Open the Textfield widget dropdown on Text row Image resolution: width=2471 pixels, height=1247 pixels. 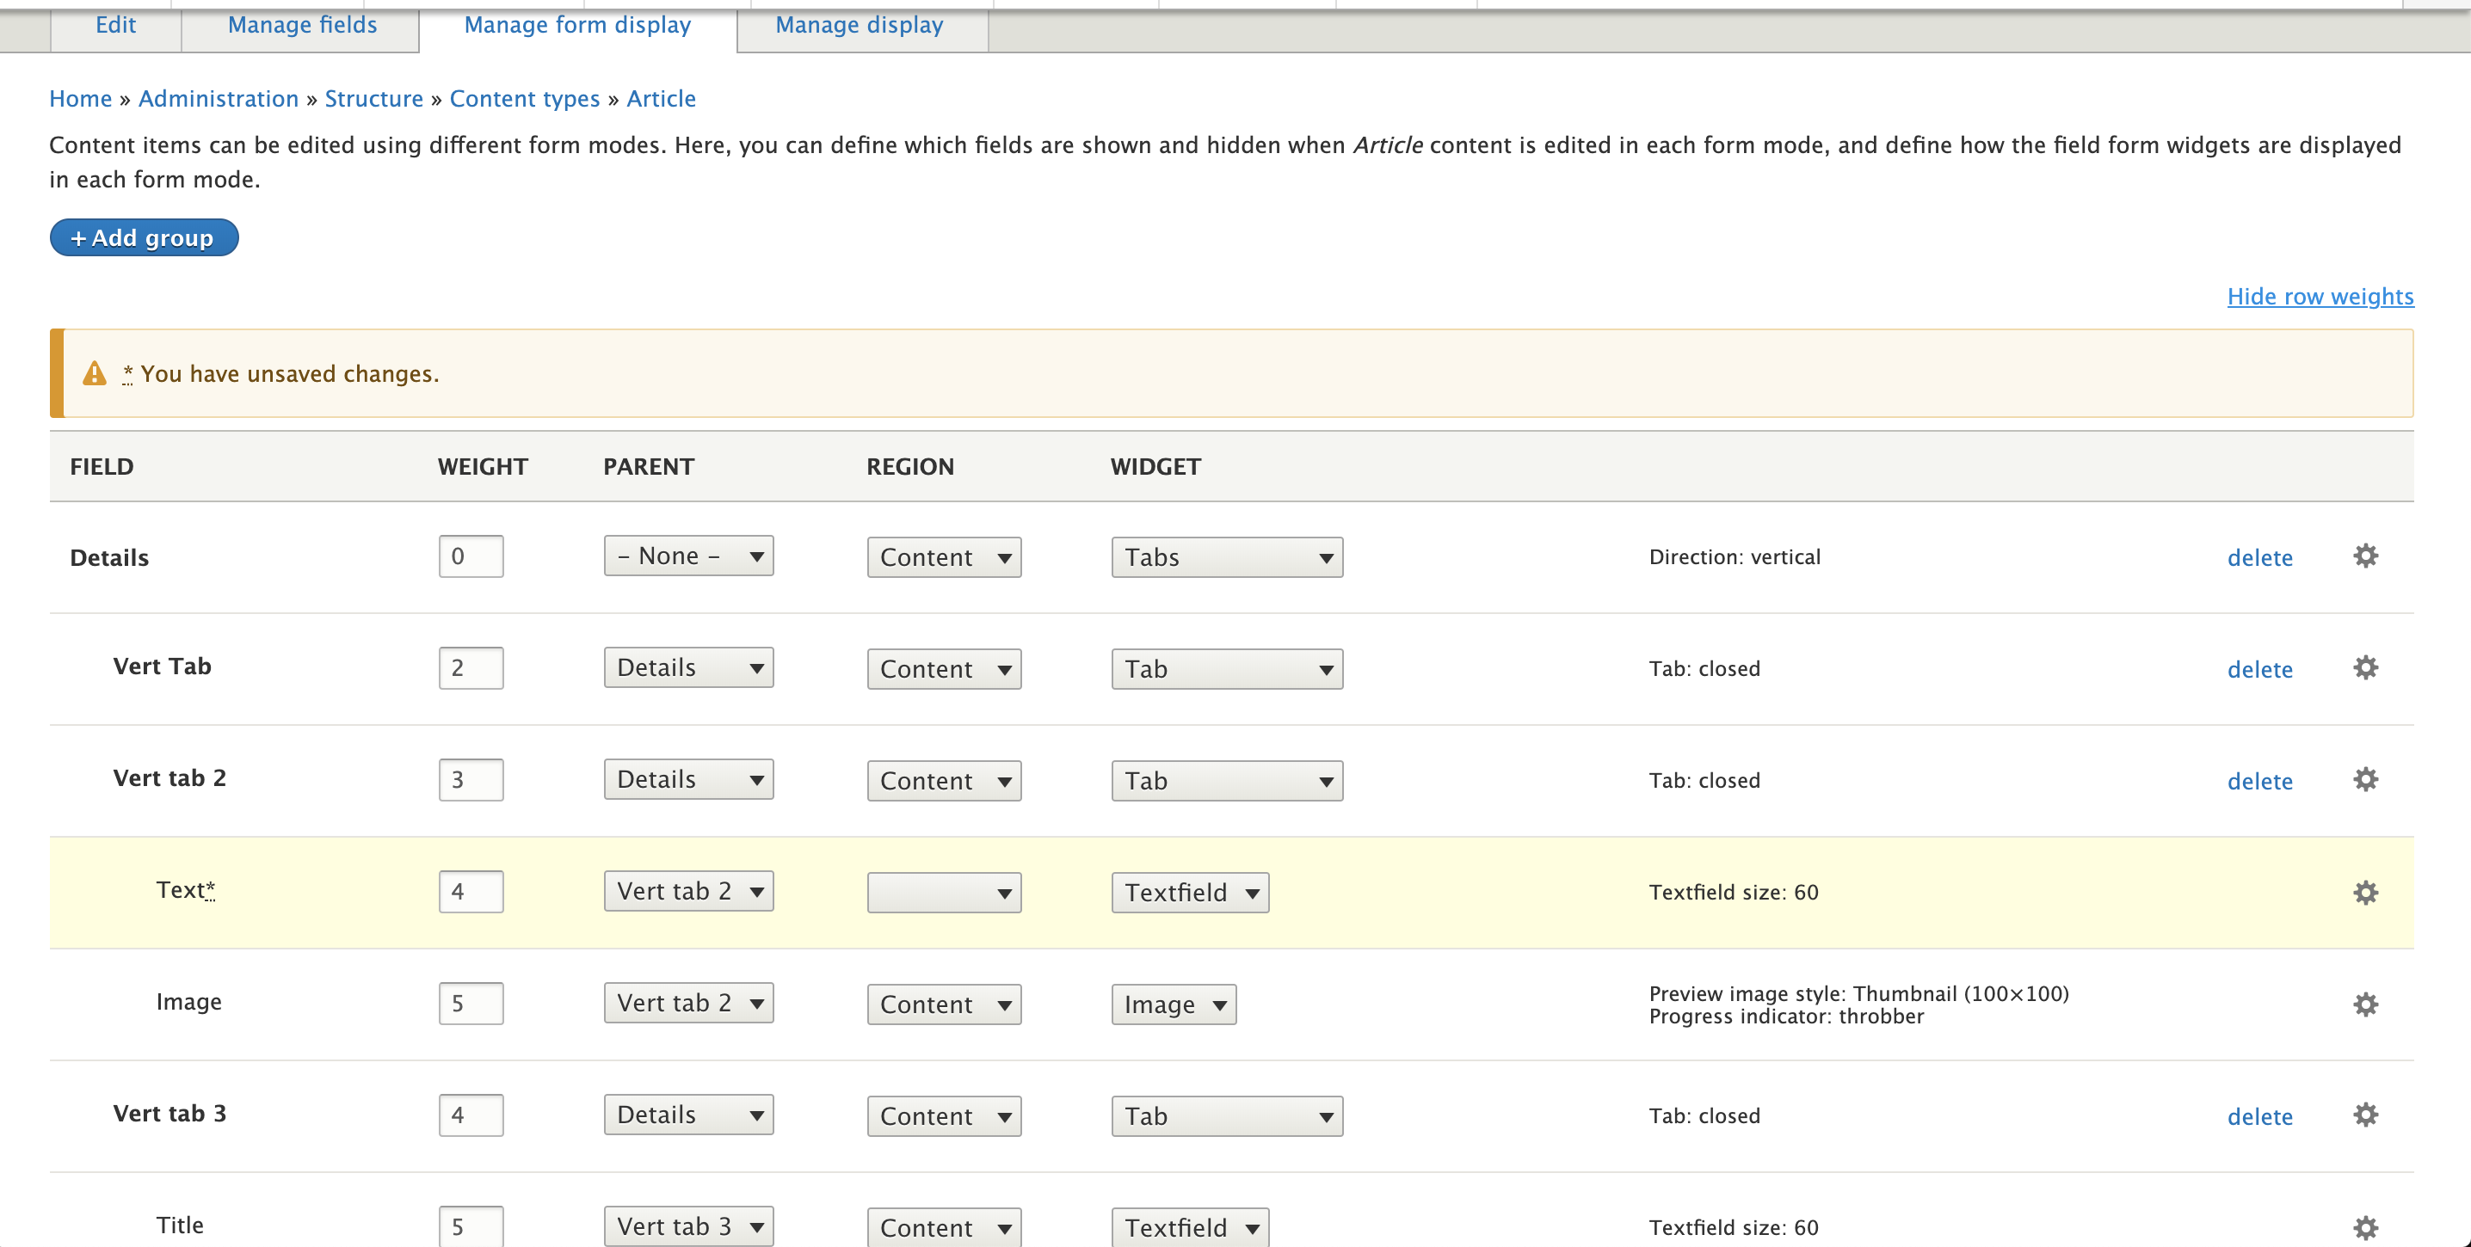coord(1188,892)
